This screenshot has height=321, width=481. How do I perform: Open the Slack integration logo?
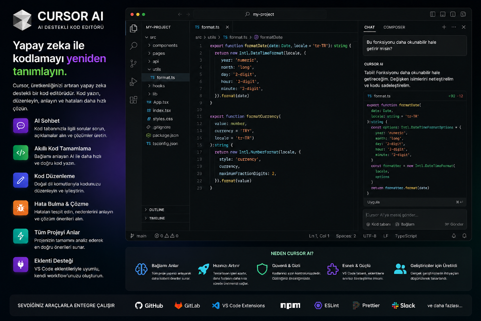(x=404, y=305)
